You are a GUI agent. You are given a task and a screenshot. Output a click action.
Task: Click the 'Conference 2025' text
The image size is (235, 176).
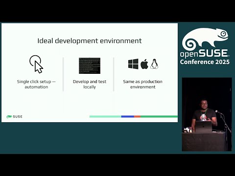tap(205, 62)
